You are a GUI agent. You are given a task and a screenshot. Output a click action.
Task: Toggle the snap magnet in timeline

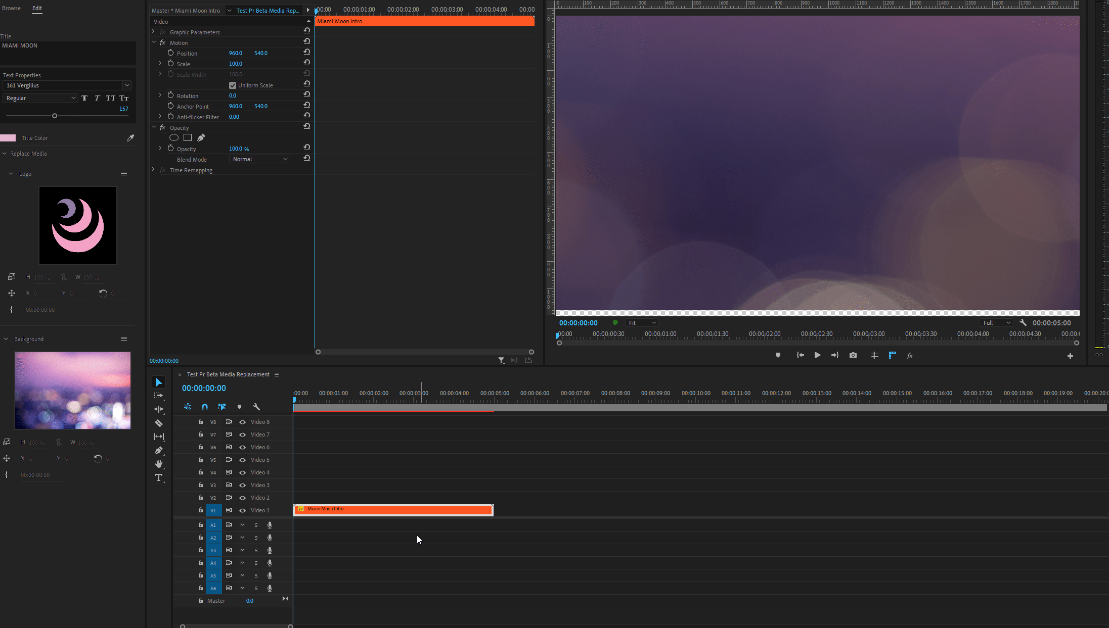coord(205,407)
